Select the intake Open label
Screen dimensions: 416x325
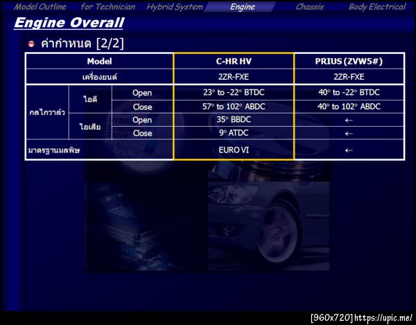(x=142, y=93)
